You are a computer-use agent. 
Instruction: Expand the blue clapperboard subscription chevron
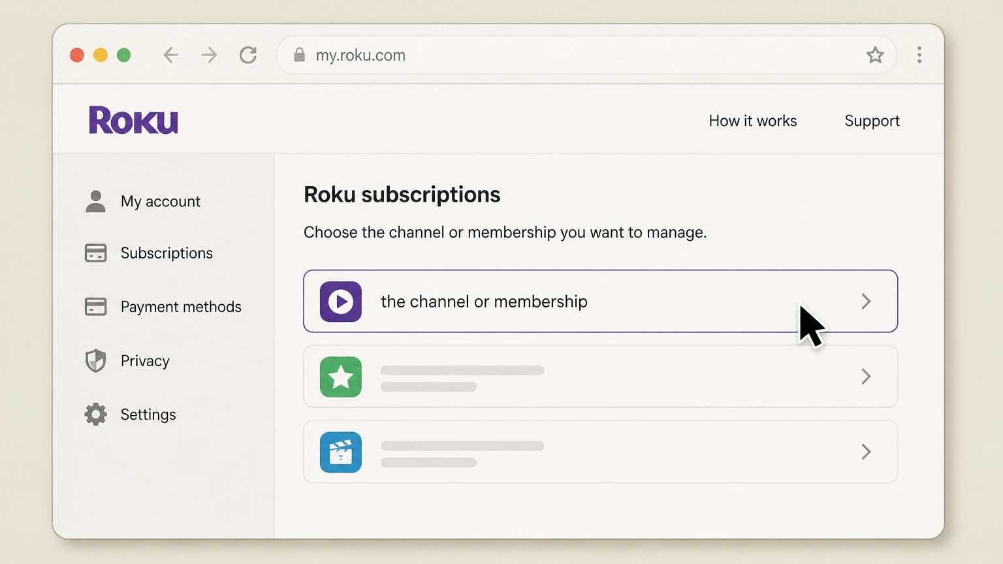tap(866, 452)
